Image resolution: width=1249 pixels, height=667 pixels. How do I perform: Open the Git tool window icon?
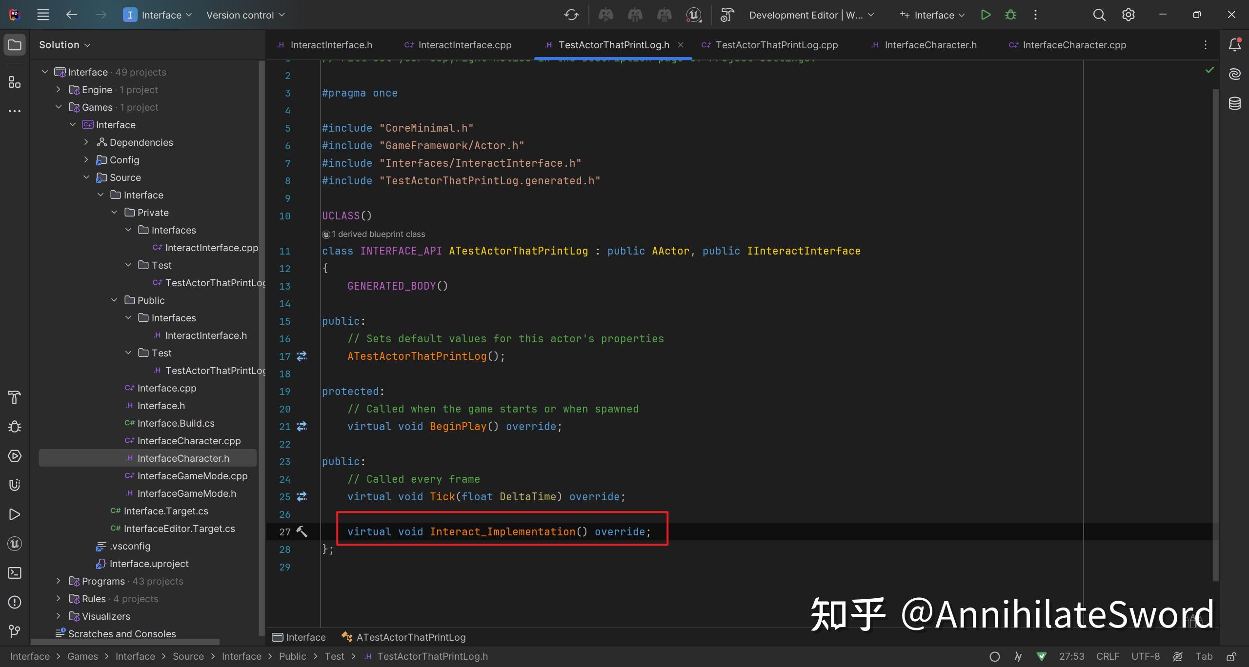pos(15,631)
